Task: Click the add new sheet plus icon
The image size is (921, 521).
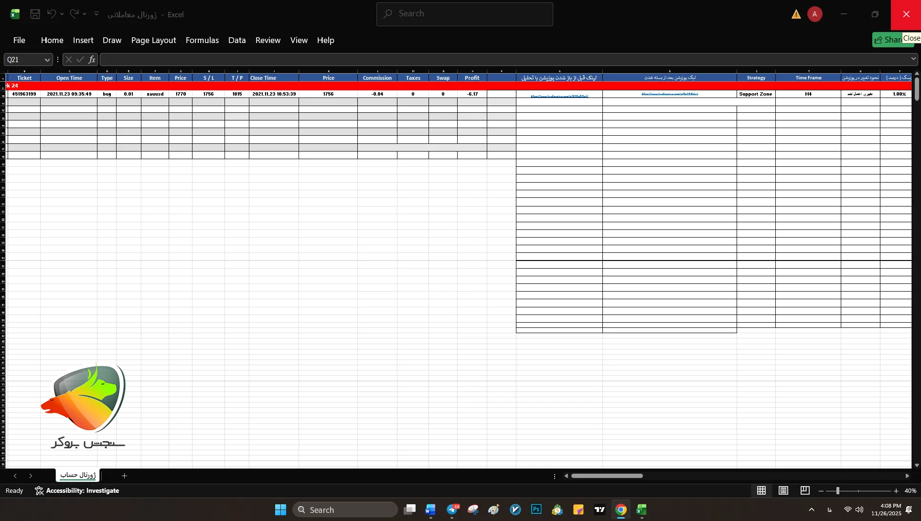Action: pyautogui.click(x=124, y=476)
